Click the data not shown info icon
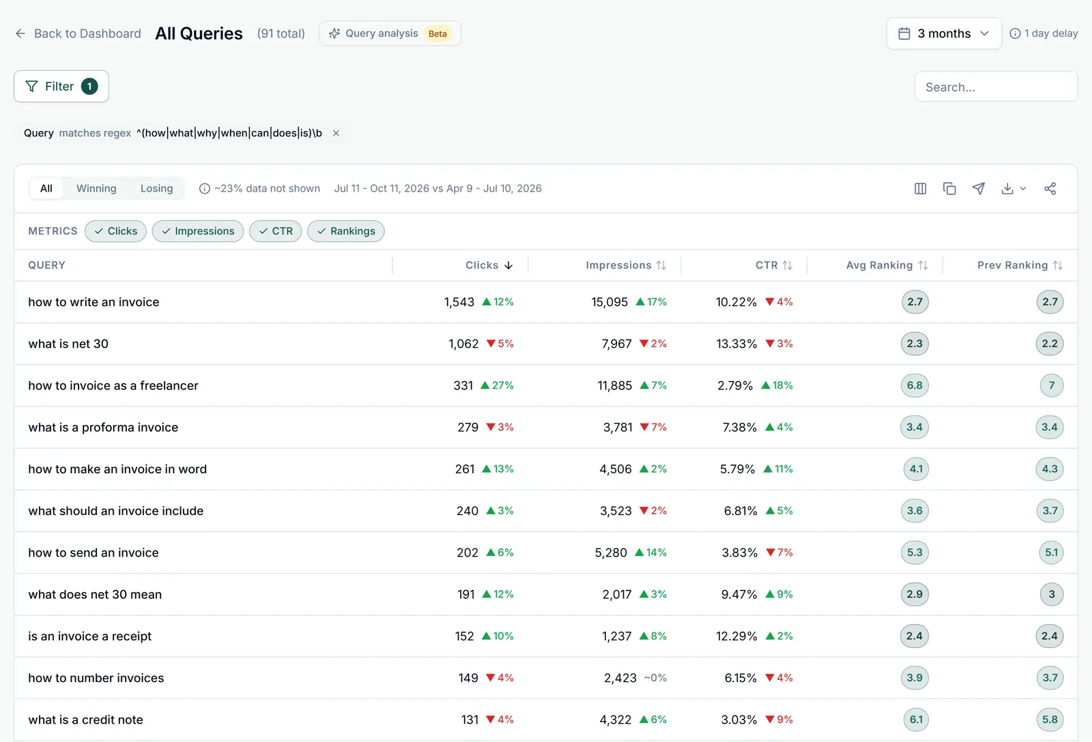 [204, 189]
